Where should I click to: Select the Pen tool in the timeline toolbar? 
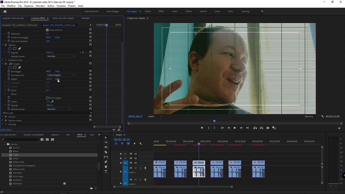coord(106,162)
